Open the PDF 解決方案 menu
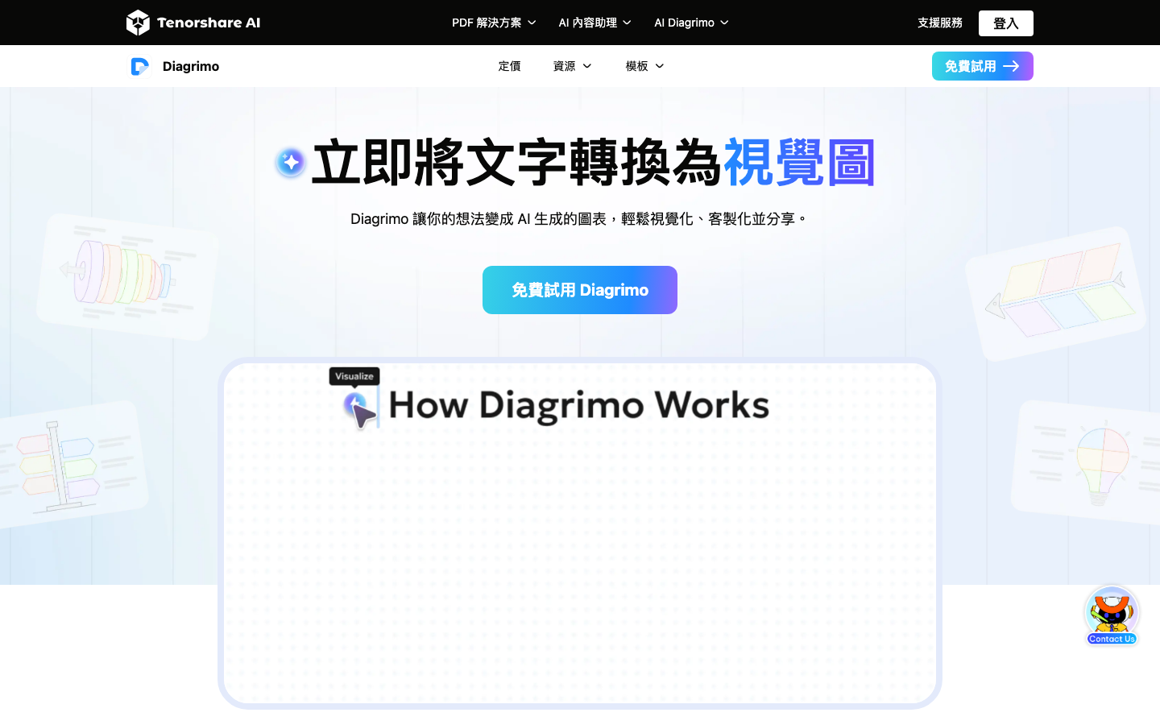Image resolution: width=1160 pixels, height=725 pixels. click(494, 23)
